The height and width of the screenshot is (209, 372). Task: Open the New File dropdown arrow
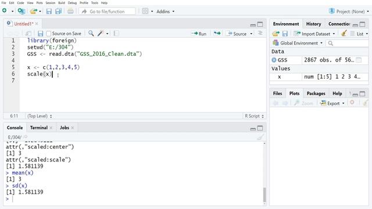coord(12,12)
